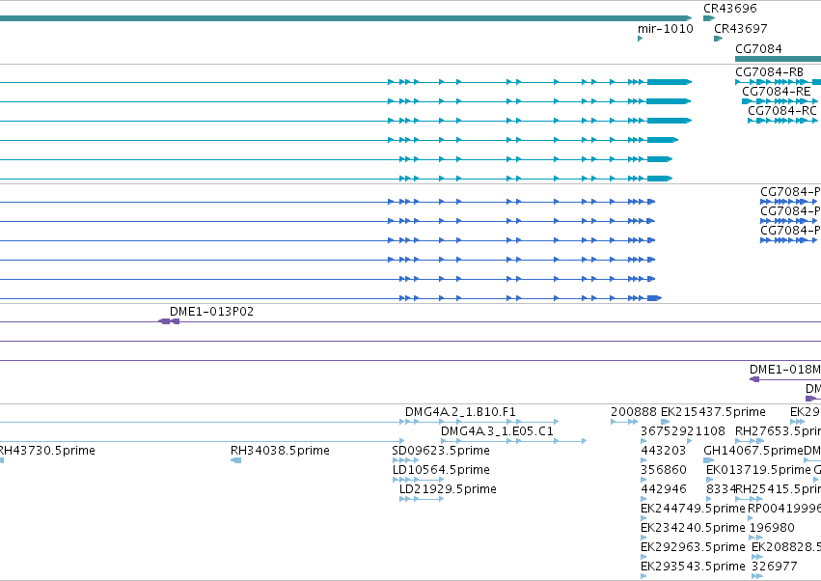Select transcript CG7084-RE label
821x581 pixels.
pyautogui.click(x=776, y=91)
